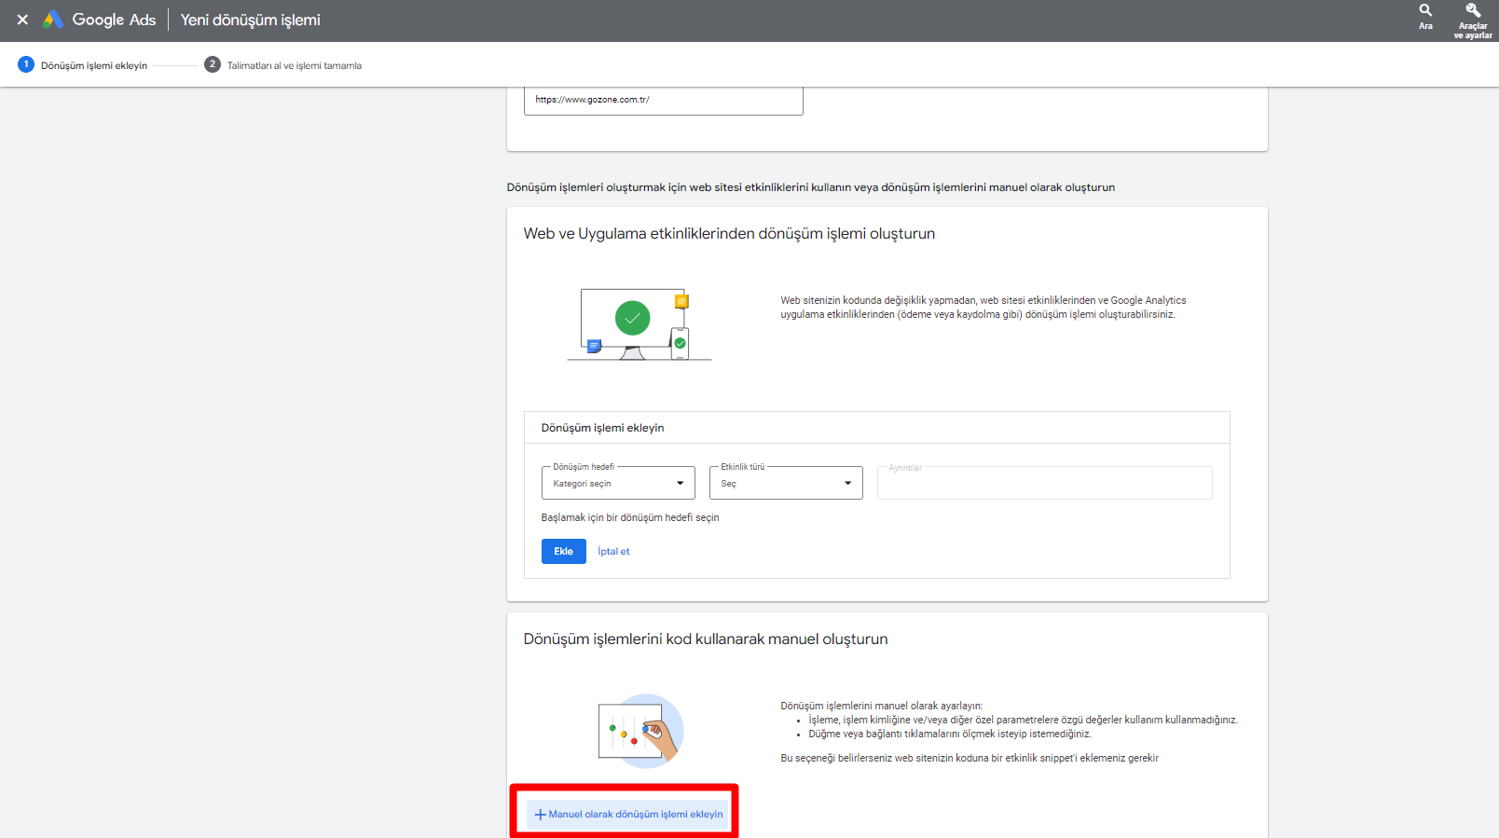The height and width of the screenshot is (838, 1499).
Task: Open the Dönüşüm hedefi category dropdown
Action: [x=617, y=483]
